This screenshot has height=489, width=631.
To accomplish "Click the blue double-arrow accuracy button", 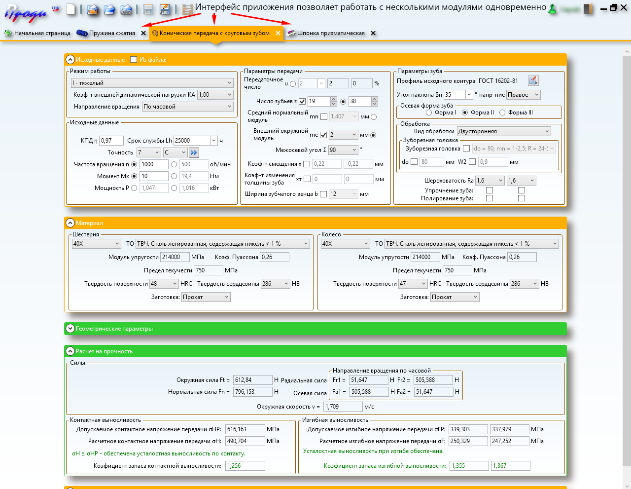I will point(193,152).
